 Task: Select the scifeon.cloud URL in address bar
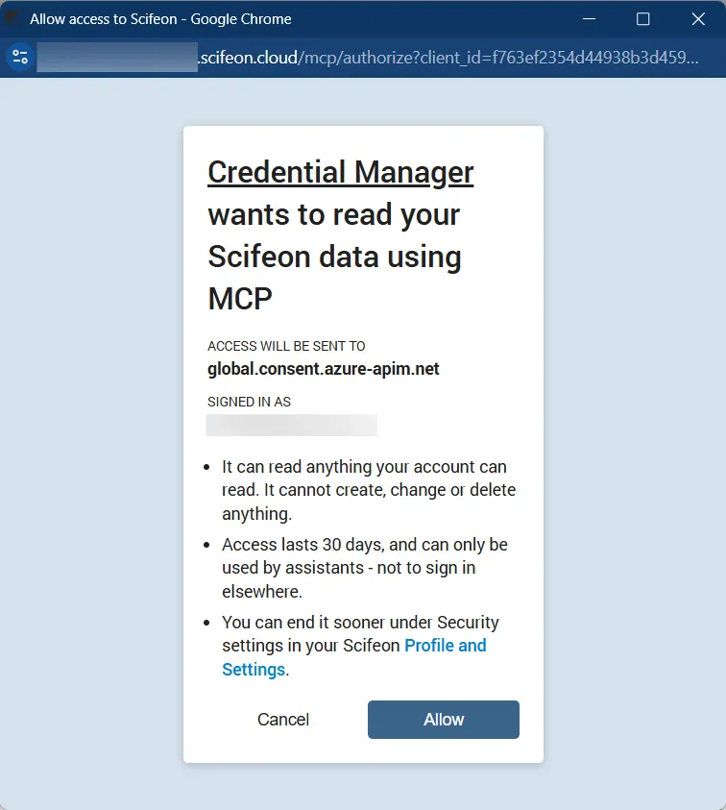pos(368,58)
